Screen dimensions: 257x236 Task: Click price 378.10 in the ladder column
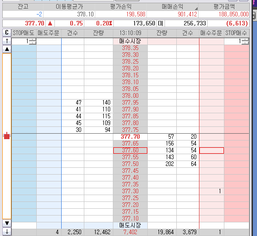130,82
